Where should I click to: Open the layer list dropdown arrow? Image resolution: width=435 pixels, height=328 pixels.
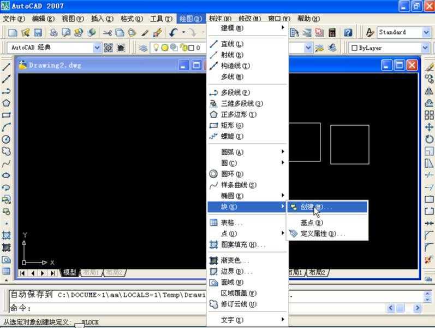(308, 48)
